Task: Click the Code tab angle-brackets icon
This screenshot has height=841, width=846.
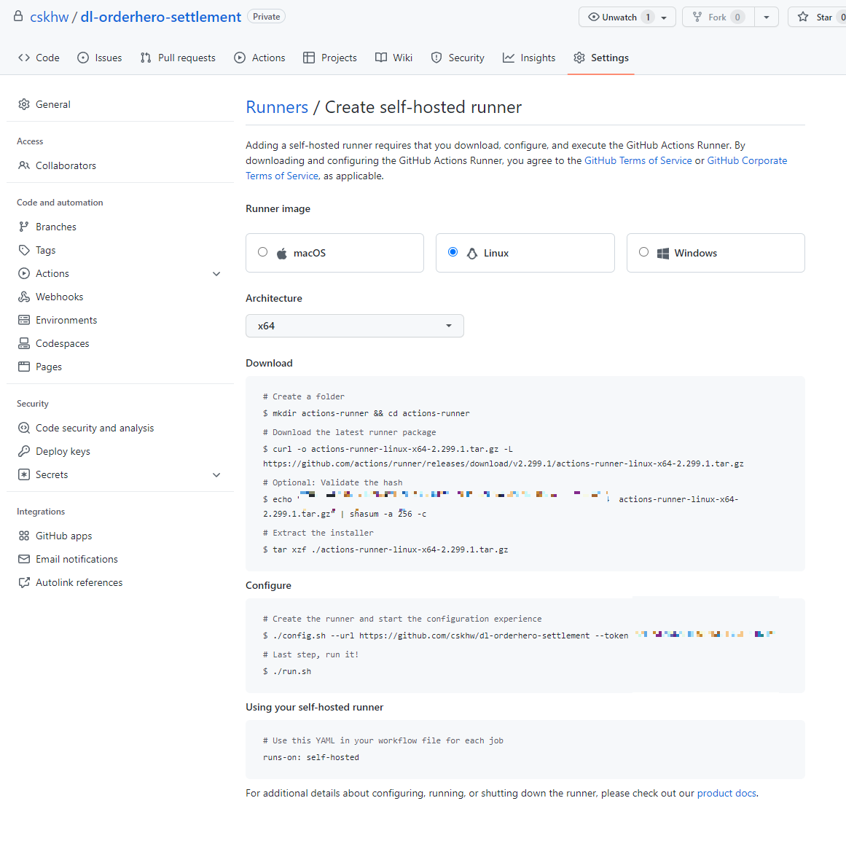Action: [x=24, y=58]
